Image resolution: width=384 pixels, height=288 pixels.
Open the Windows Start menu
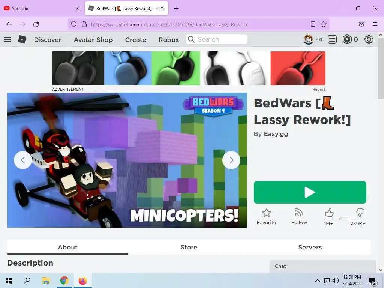[9, 280]
